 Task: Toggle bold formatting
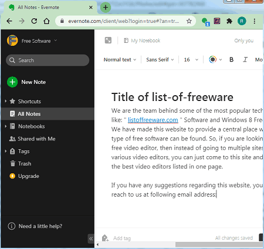point(232,59)
